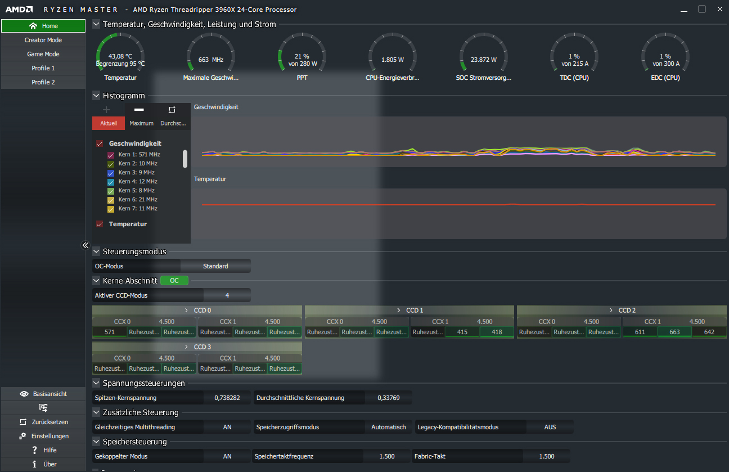Click the Home icon in sidebar
729x472 pixels.
(x=33, y=26)
